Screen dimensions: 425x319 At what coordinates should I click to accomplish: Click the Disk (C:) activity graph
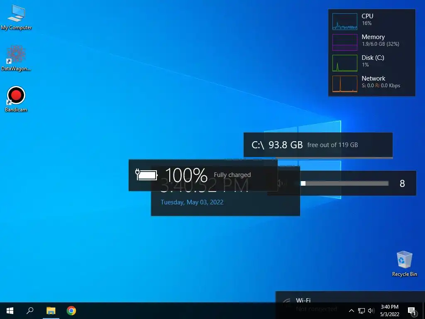[345, 63]
